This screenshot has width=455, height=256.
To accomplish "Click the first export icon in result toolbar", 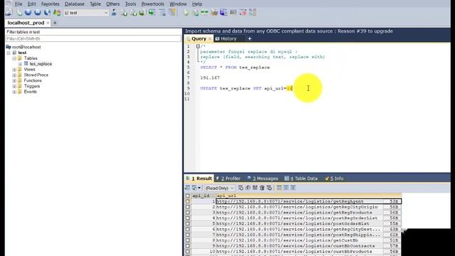I will [x=188, y=188].
